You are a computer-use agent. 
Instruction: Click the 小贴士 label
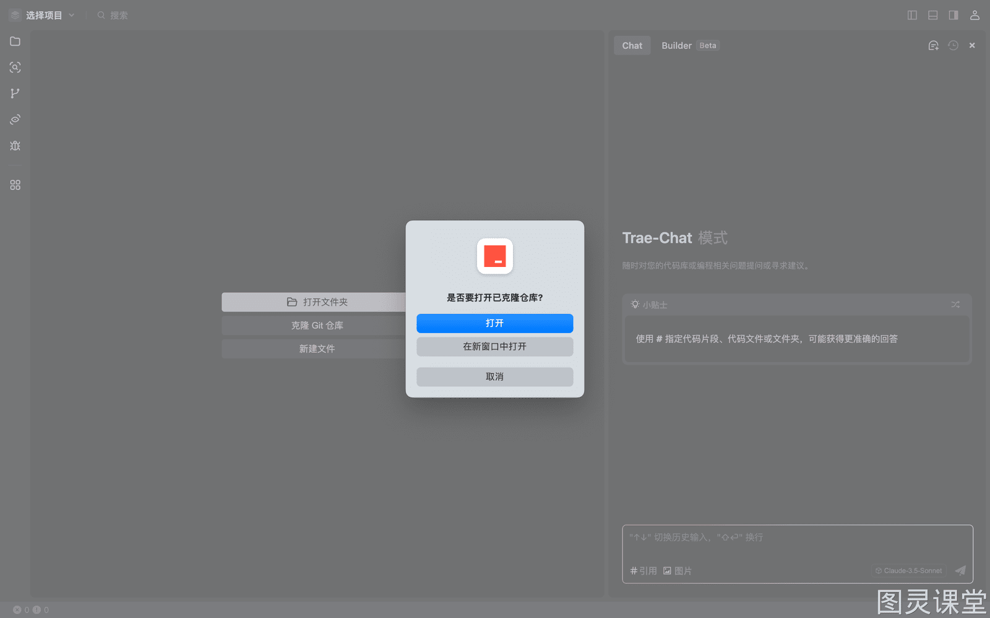(655, 305)
